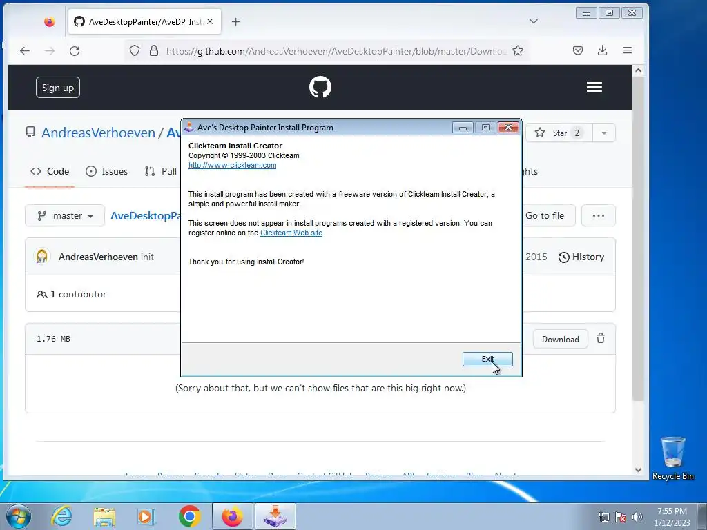Star the repository

click(x=559, y=133)
